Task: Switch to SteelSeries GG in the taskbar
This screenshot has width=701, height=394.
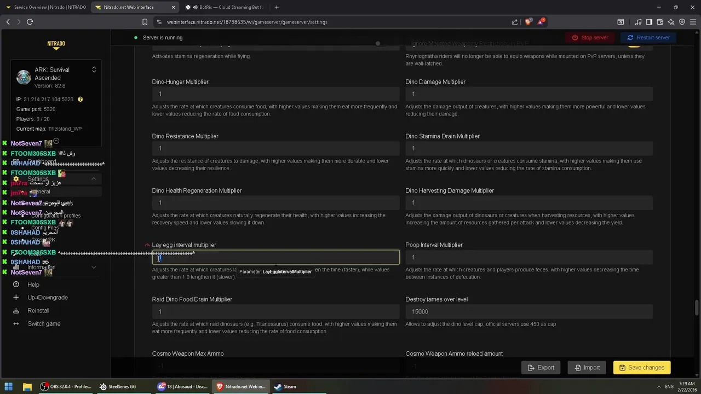Action: 118,386
